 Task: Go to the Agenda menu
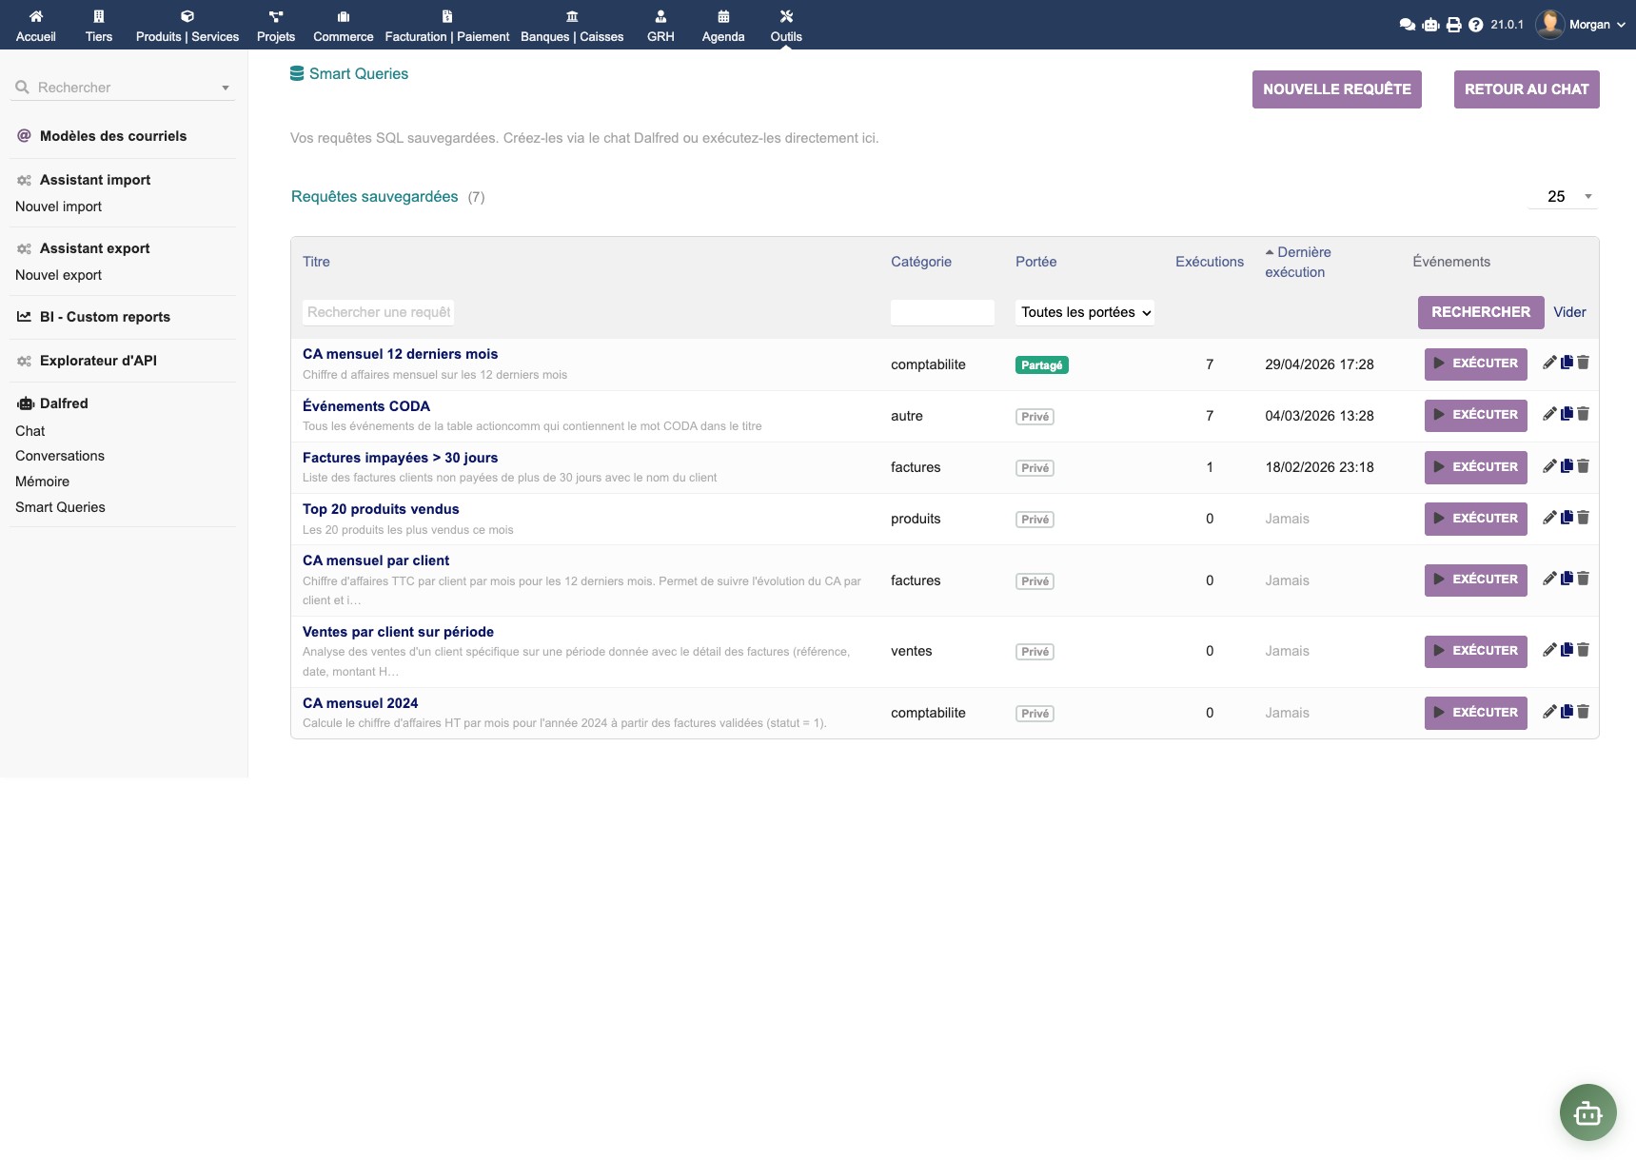tap(723, 26)
